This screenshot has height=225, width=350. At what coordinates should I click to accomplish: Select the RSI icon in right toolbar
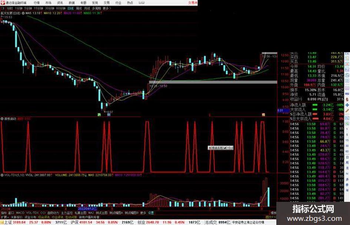point(347,94)
